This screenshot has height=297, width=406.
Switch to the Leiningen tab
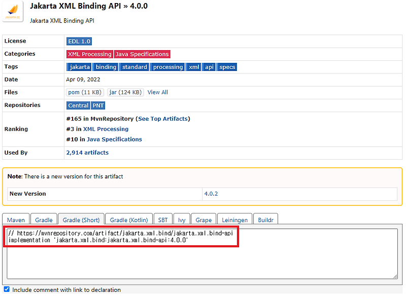pos(234,219)
